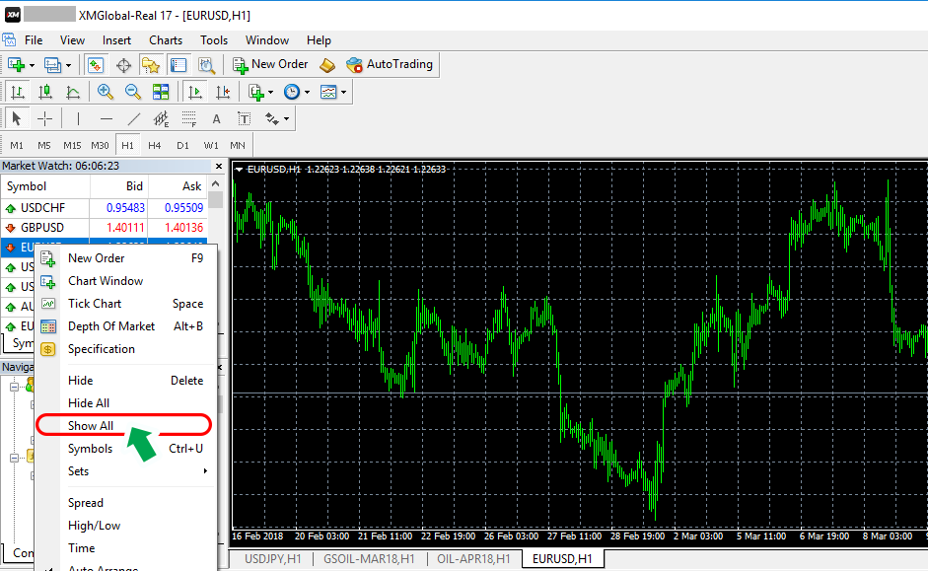Open the EURUSD,H1 chart title triangle menu
Screen dimensions: 928x571
tap(239, 170)
